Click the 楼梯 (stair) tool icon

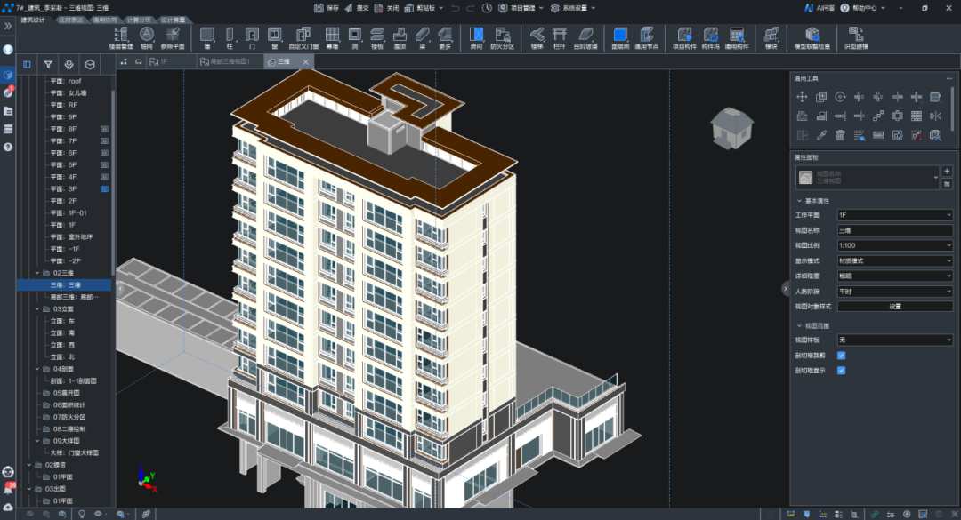[x=537, y=36]
